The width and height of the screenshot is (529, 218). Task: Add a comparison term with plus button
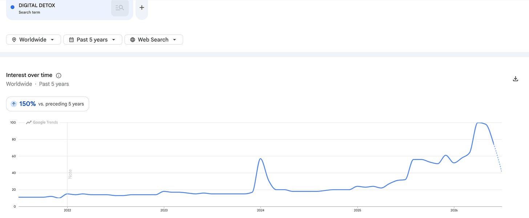(142, 8)
